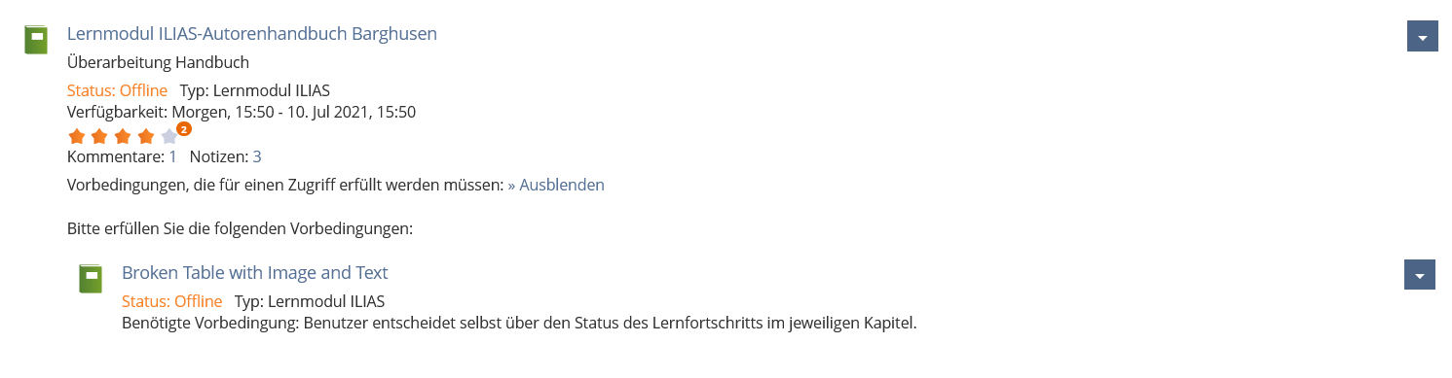This screenshot has width=1452, height=378.
Task: Give five stars via the gray star
Action: [x=168, y=136]
